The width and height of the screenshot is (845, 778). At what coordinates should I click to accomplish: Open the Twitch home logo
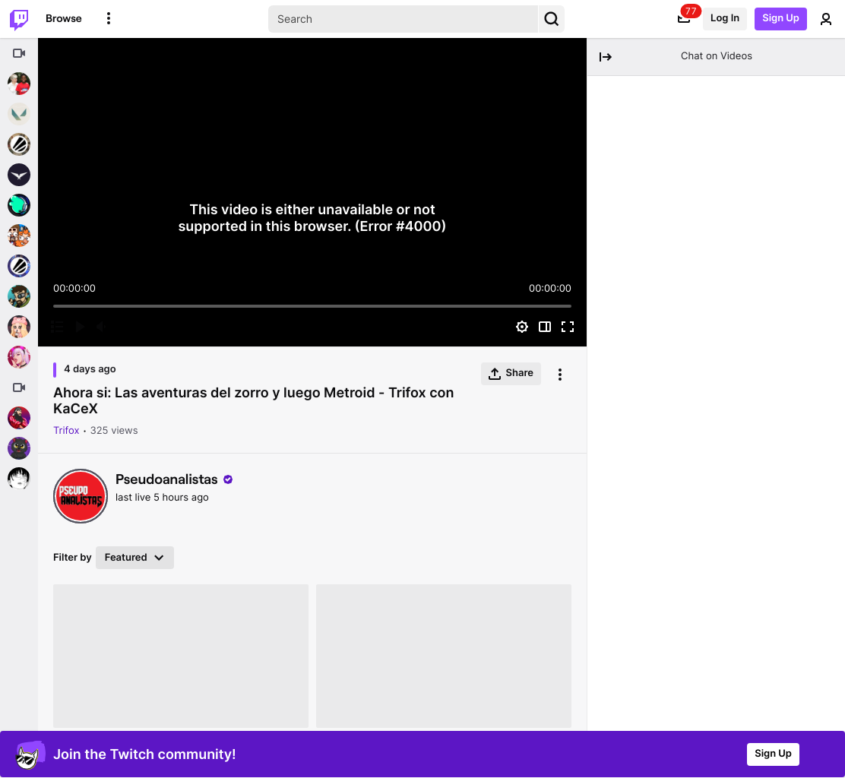(19, 19)
